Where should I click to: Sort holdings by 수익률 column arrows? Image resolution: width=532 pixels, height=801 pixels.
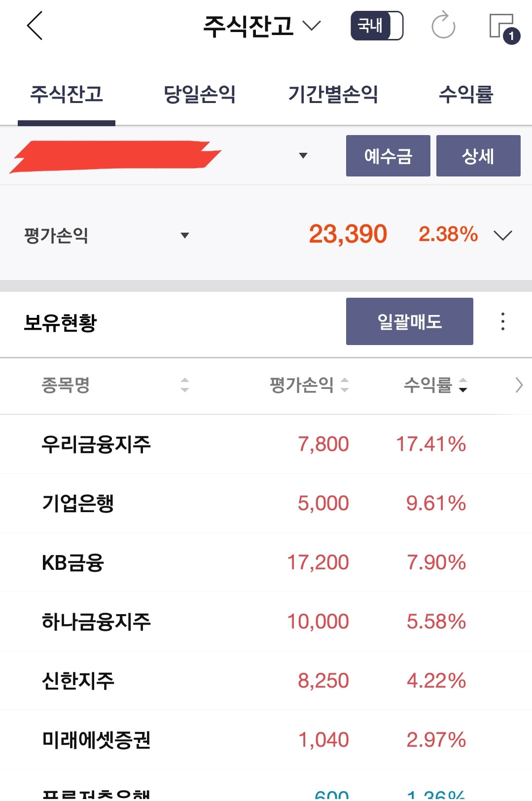(x=462, y=385)
